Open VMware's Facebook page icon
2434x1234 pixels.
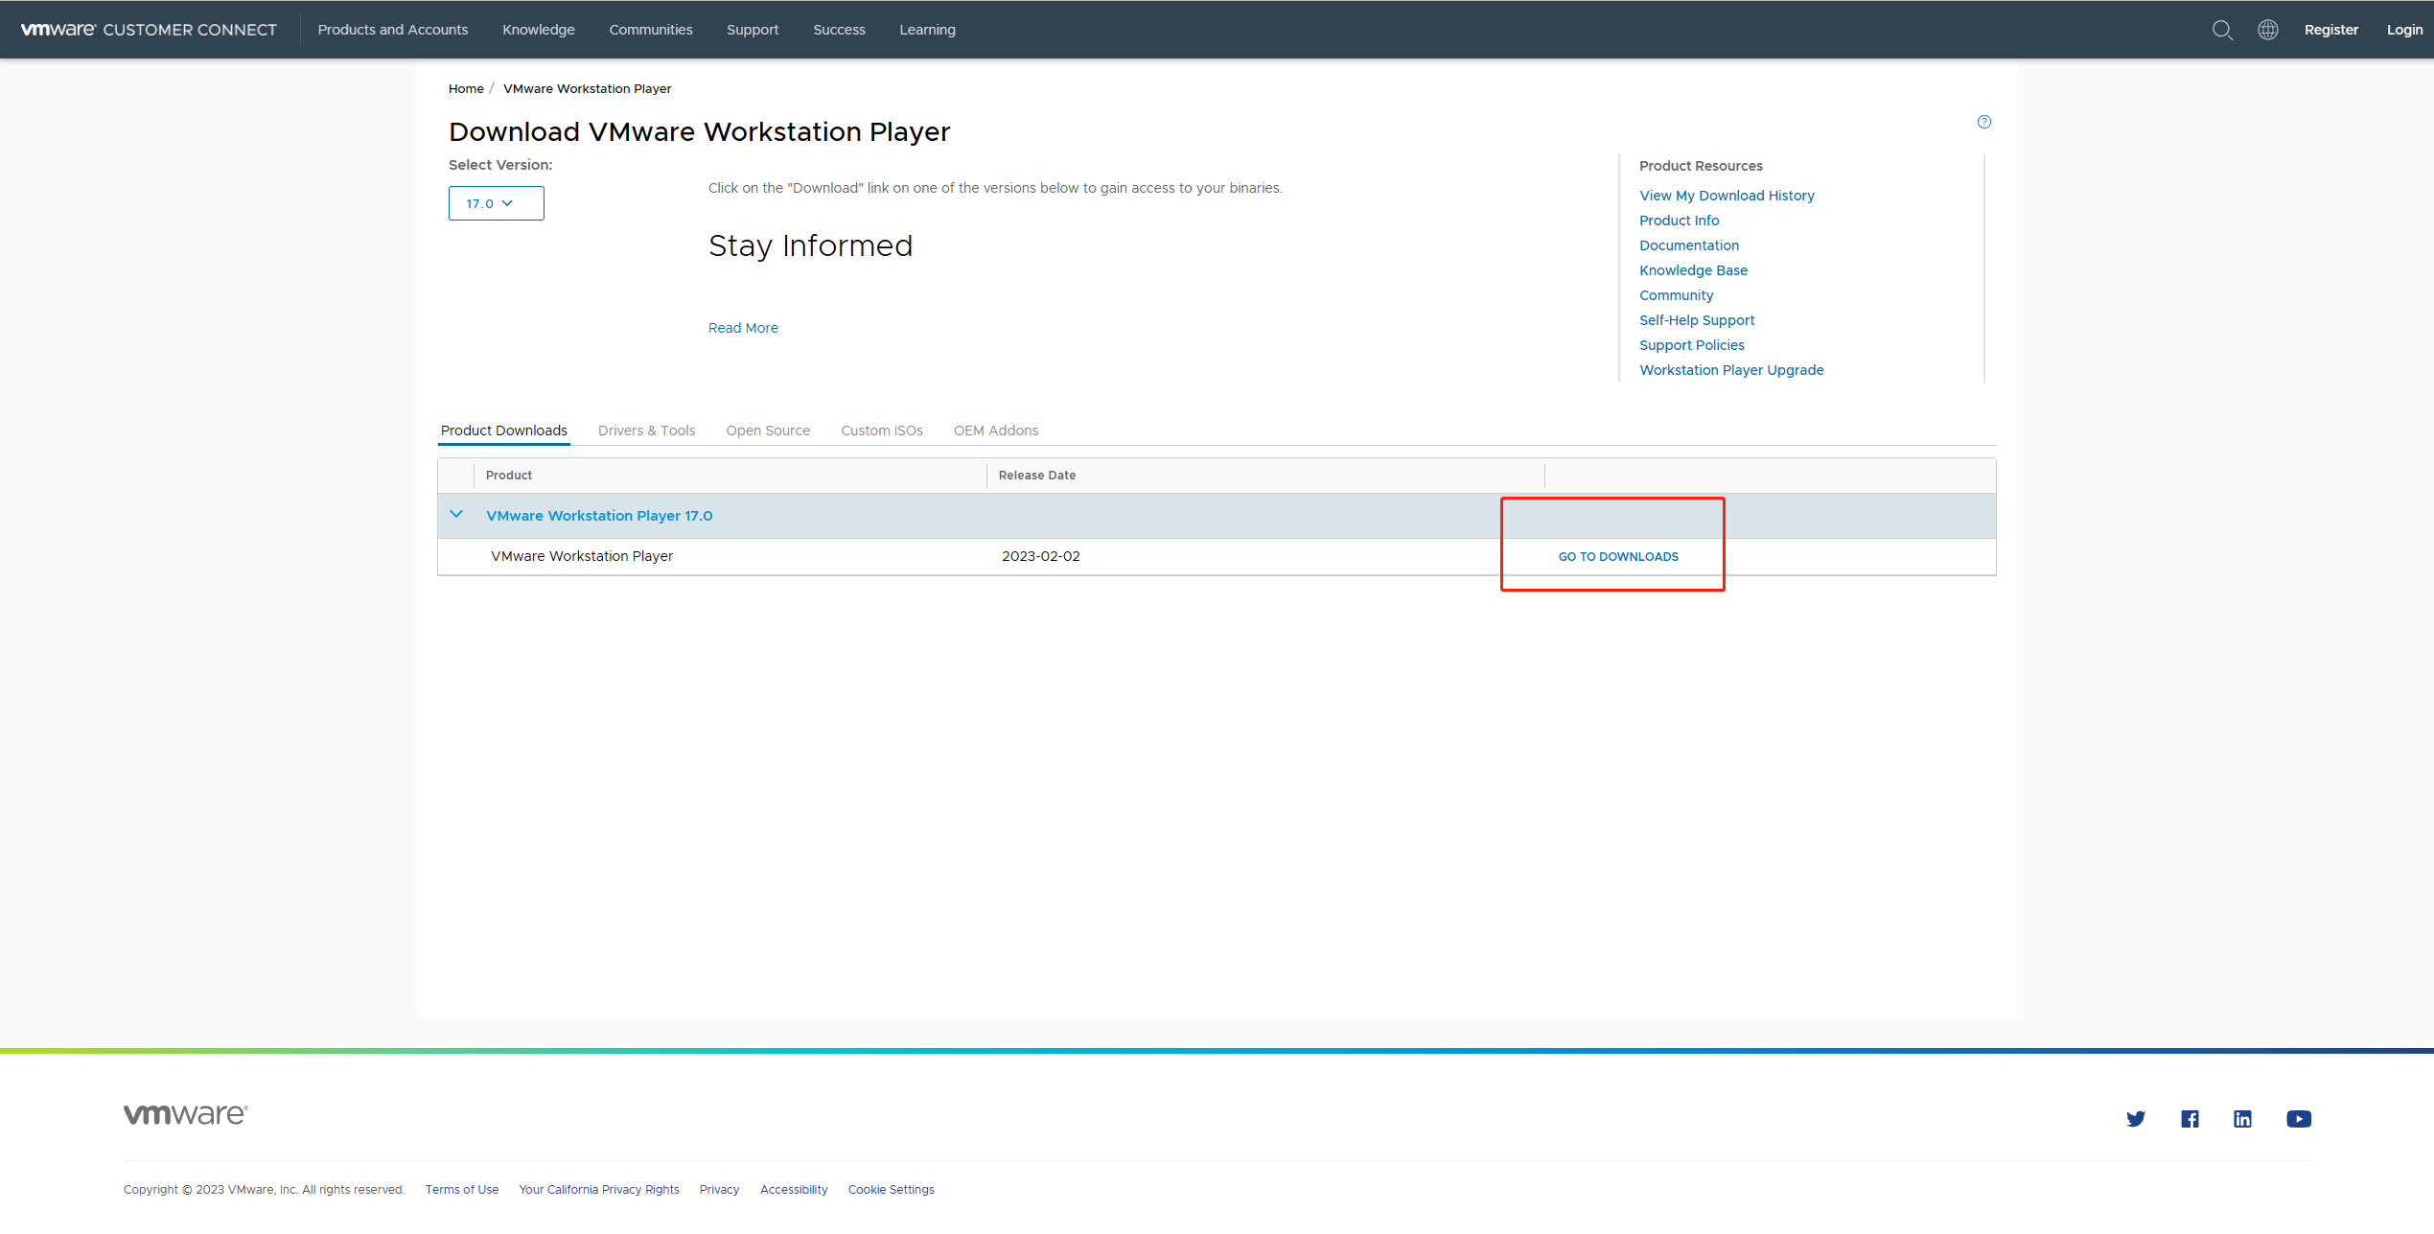click(x=2190, y=1119)
